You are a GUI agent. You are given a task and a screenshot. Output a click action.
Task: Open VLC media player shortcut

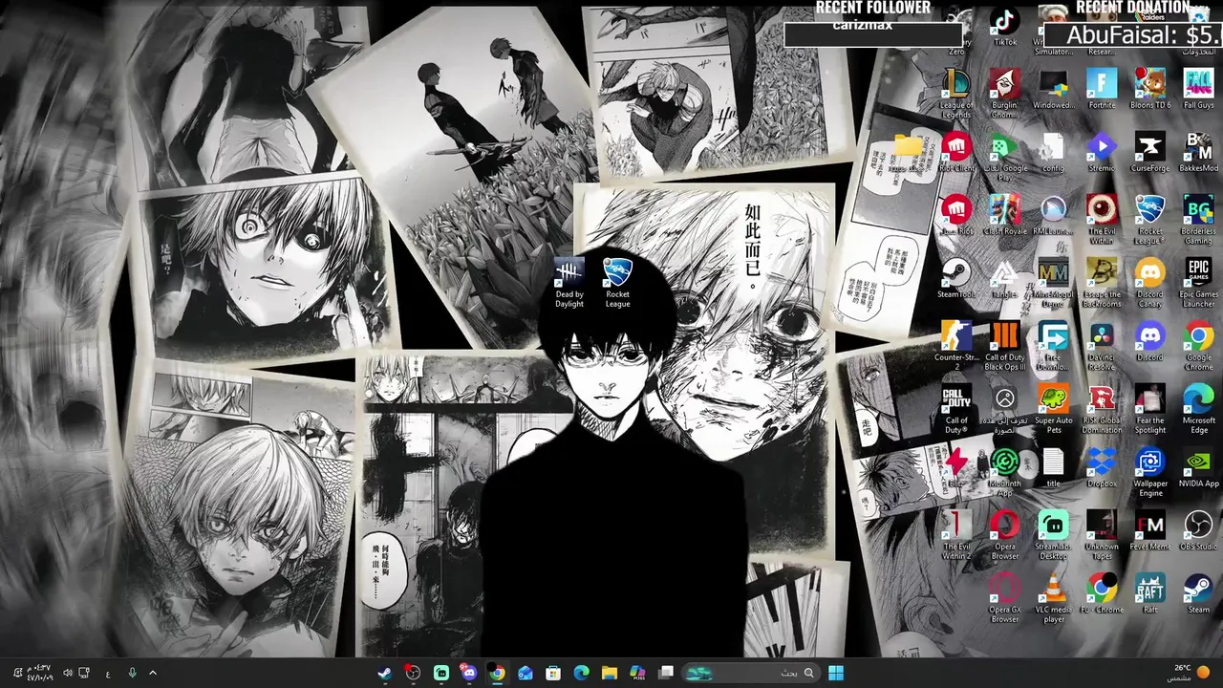coord(1053,598)
